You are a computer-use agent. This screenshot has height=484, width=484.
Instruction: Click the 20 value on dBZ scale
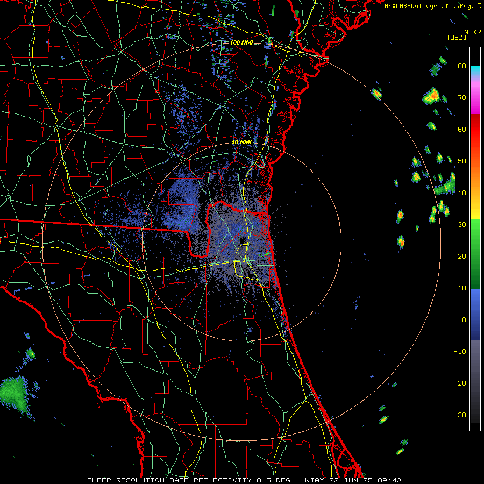click(462, 256)
